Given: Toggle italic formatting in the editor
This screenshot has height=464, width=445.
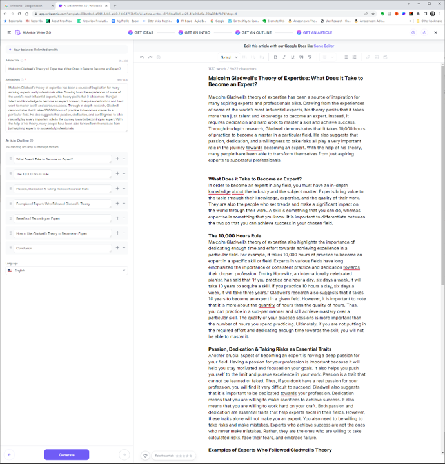Looking at the screenshot, I should coord(284,57).
